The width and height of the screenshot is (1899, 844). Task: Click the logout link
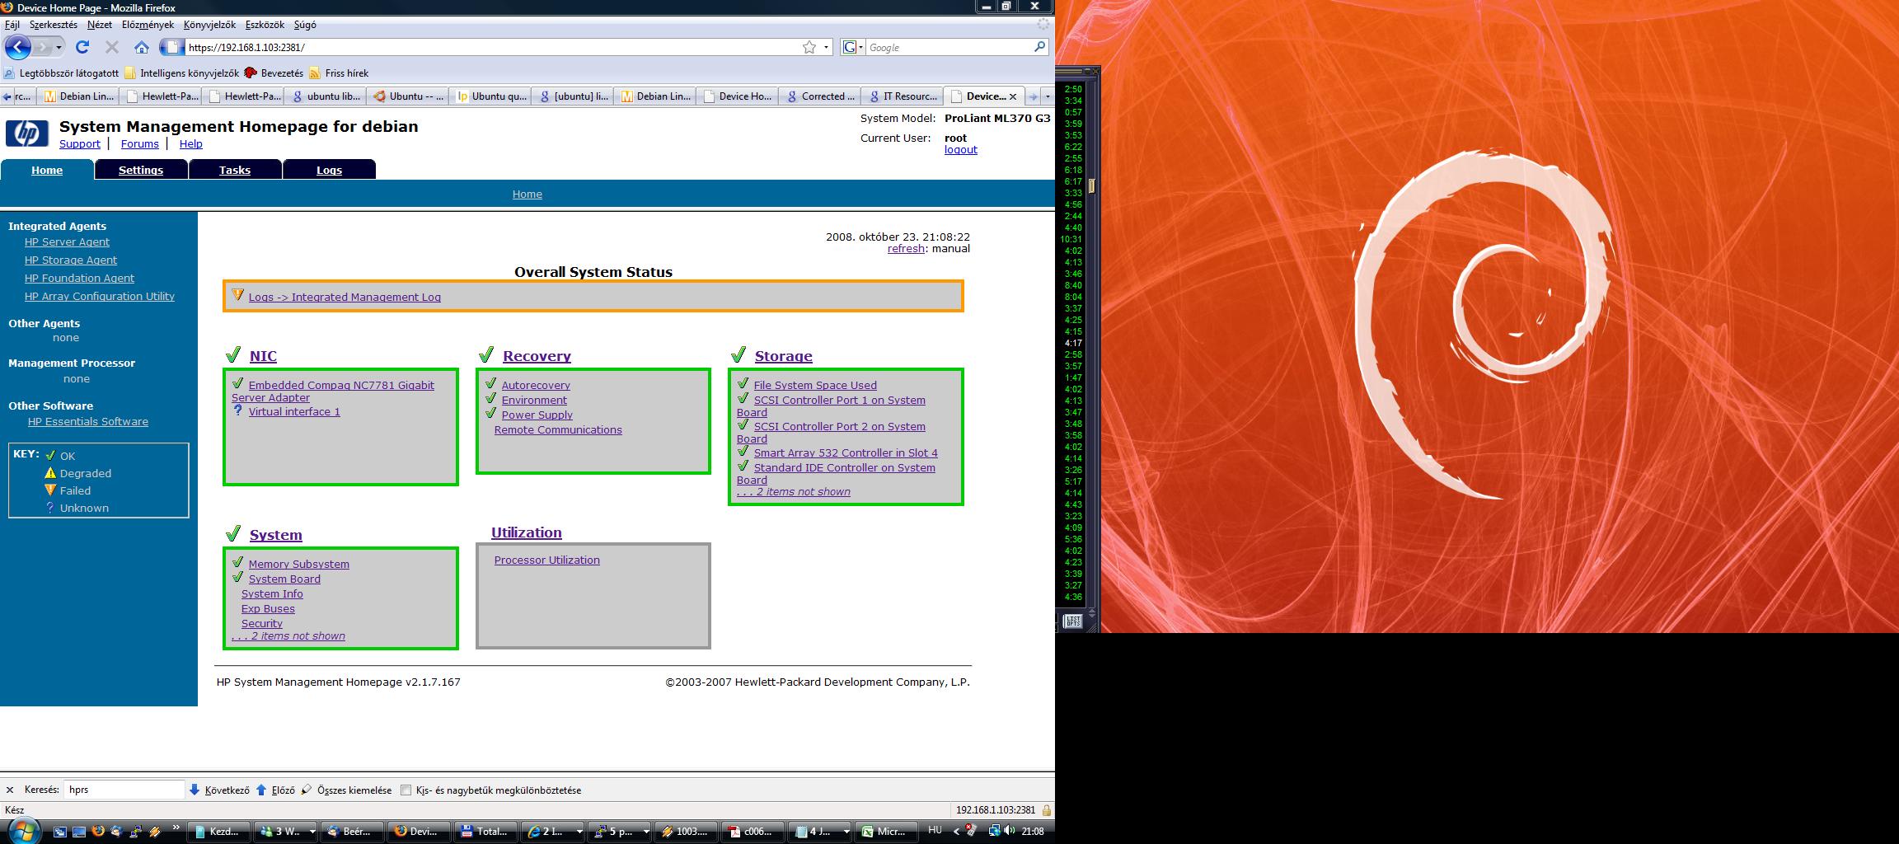(960, 150)
